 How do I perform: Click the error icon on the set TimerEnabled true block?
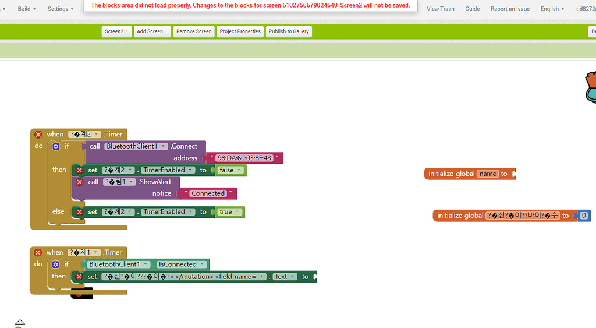click(79, 212)
